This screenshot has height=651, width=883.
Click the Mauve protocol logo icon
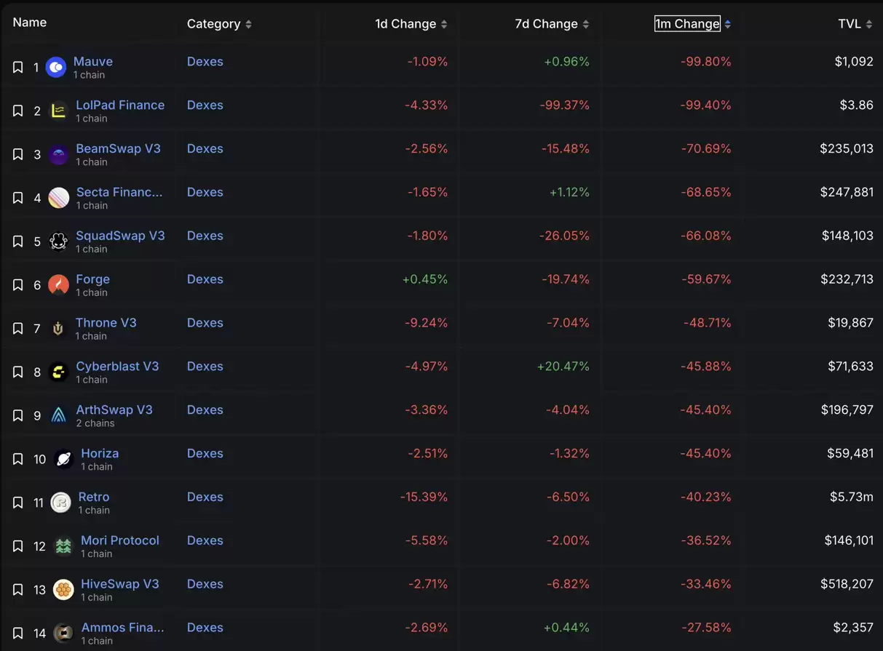tap(56, 67)
